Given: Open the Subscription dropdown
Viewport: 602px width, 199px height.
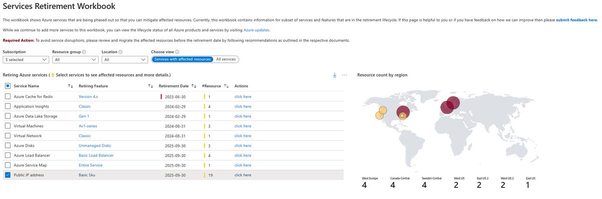Looking at the screenshot, I should pos(26,59).
